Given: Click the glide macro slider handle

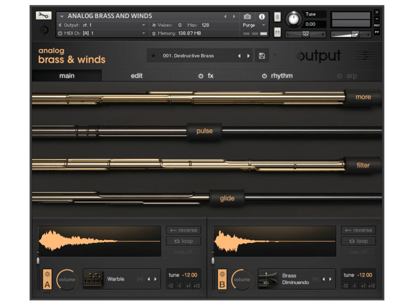Looking at the screenshot, I should pyautogui.click(x=227, y=198).
